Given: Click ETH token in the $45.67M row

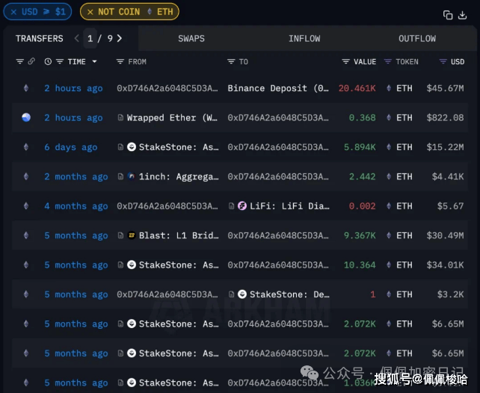Looking at the screenshot, I should point(404,88).
